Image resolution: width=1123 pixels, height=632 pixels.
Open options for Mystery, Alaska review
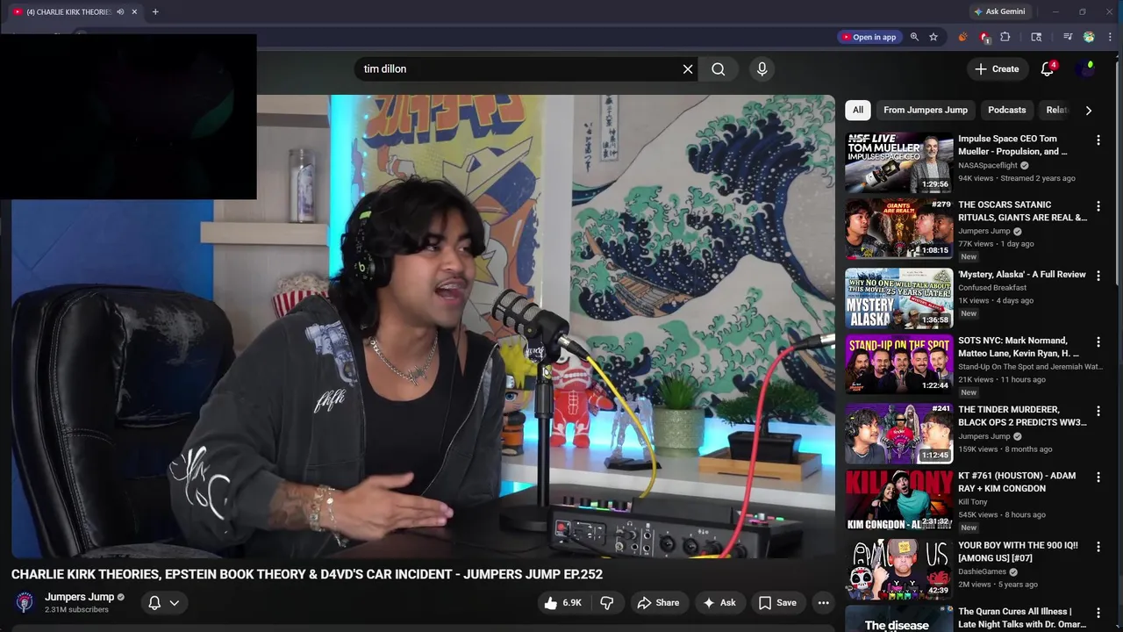click(x=1098, y=276)
